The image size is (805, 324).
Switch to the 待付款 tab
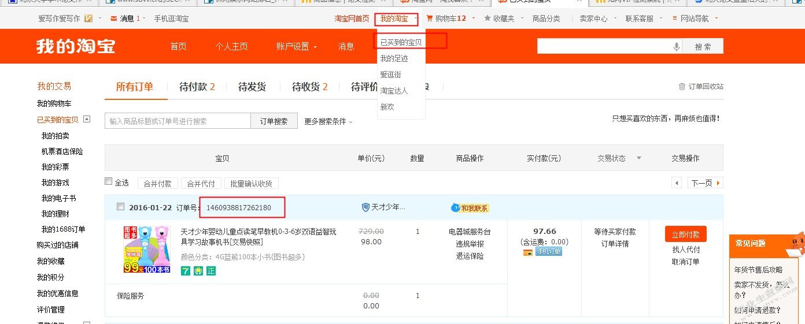(x=197, y=87)
